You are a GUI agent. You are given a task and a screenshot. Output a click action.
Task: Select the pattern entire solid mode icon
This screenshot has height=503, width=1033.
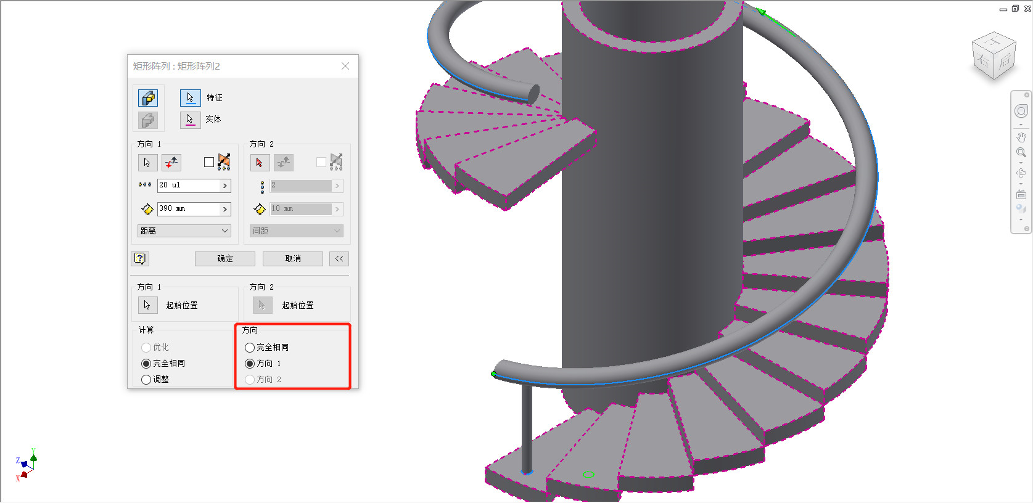148,120
